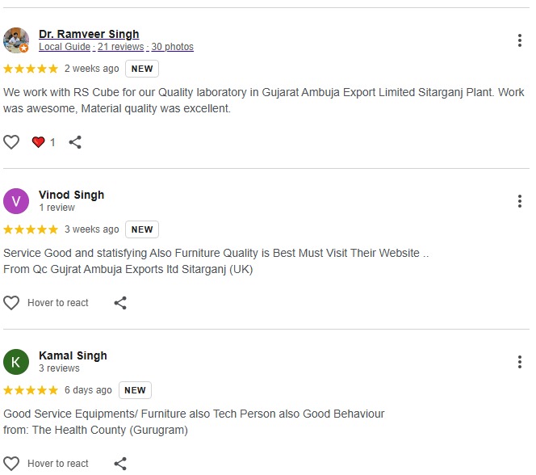Share Vinod Singh's review
The image size is (536, 475).
pos(120,303)
